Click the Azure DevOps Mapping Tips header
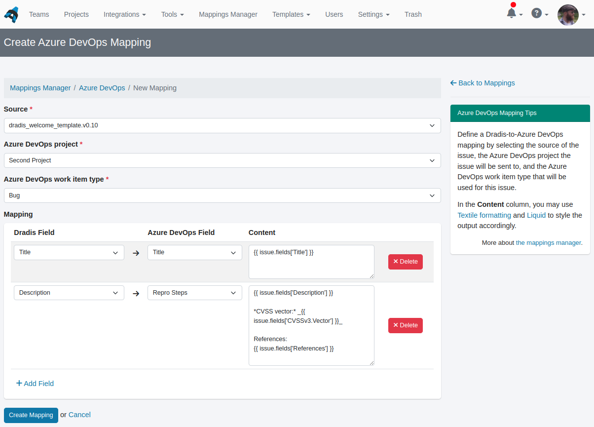 pyautogui.click(x=520, y=113)
